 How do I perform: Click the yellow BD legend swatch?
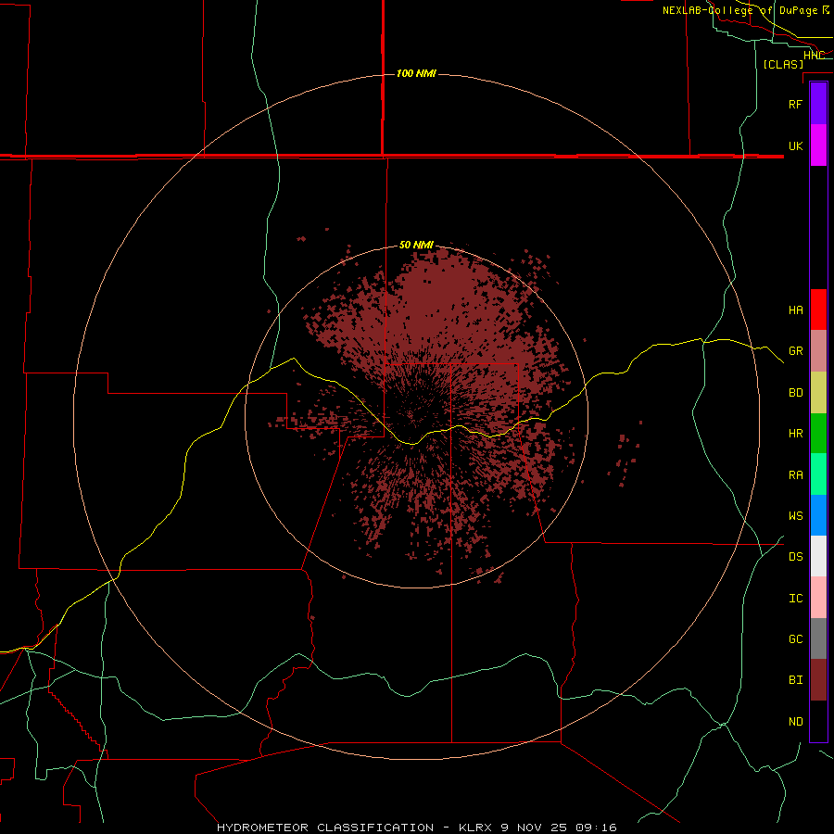coord(818,393)
